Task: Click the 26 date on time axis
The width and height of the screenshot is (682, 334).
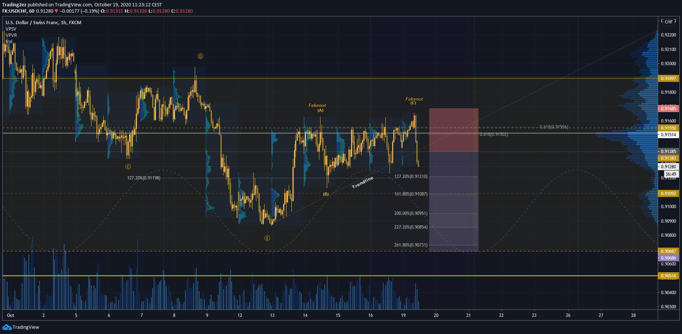Action: point(568,315)
